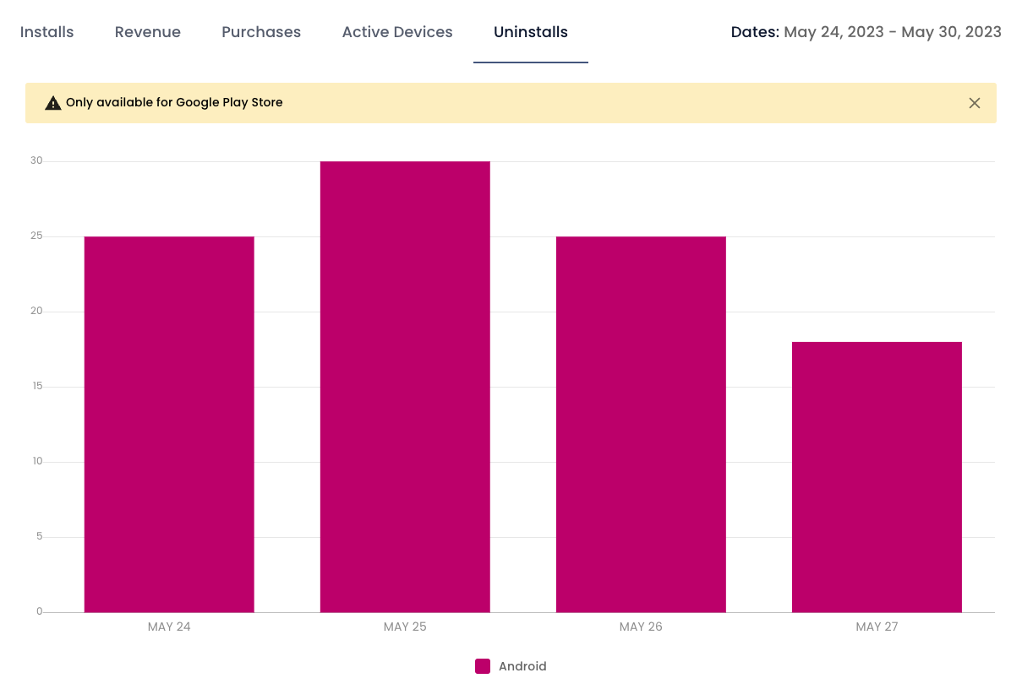Click the warning triangle icon in the banner
The width and height of the screenshot is (1022, 700).
53,103
